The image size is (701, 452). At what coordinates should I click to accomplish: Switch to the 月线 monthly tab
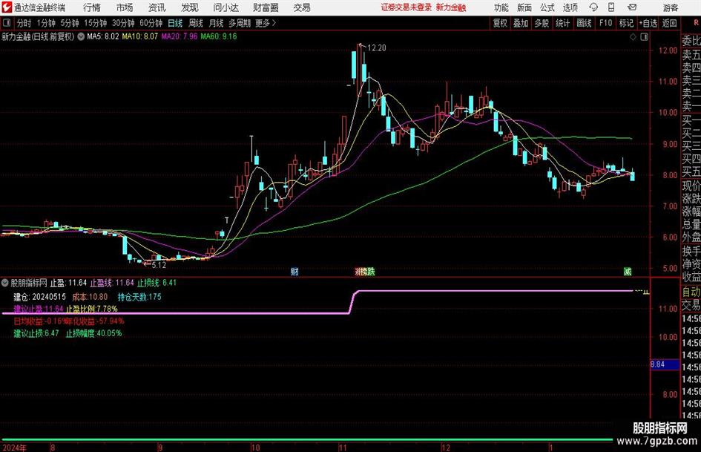click(217, 23)
